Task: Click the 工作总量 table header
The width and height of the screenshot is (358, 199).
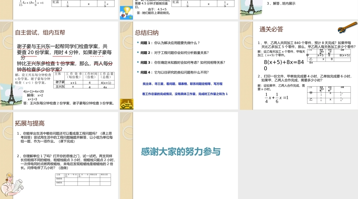Action: point(106,75)
